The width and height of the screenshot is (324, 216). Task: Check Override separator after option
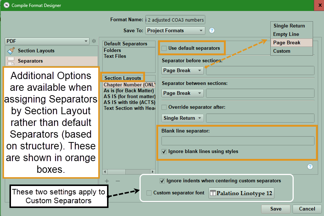pos(164,107)
